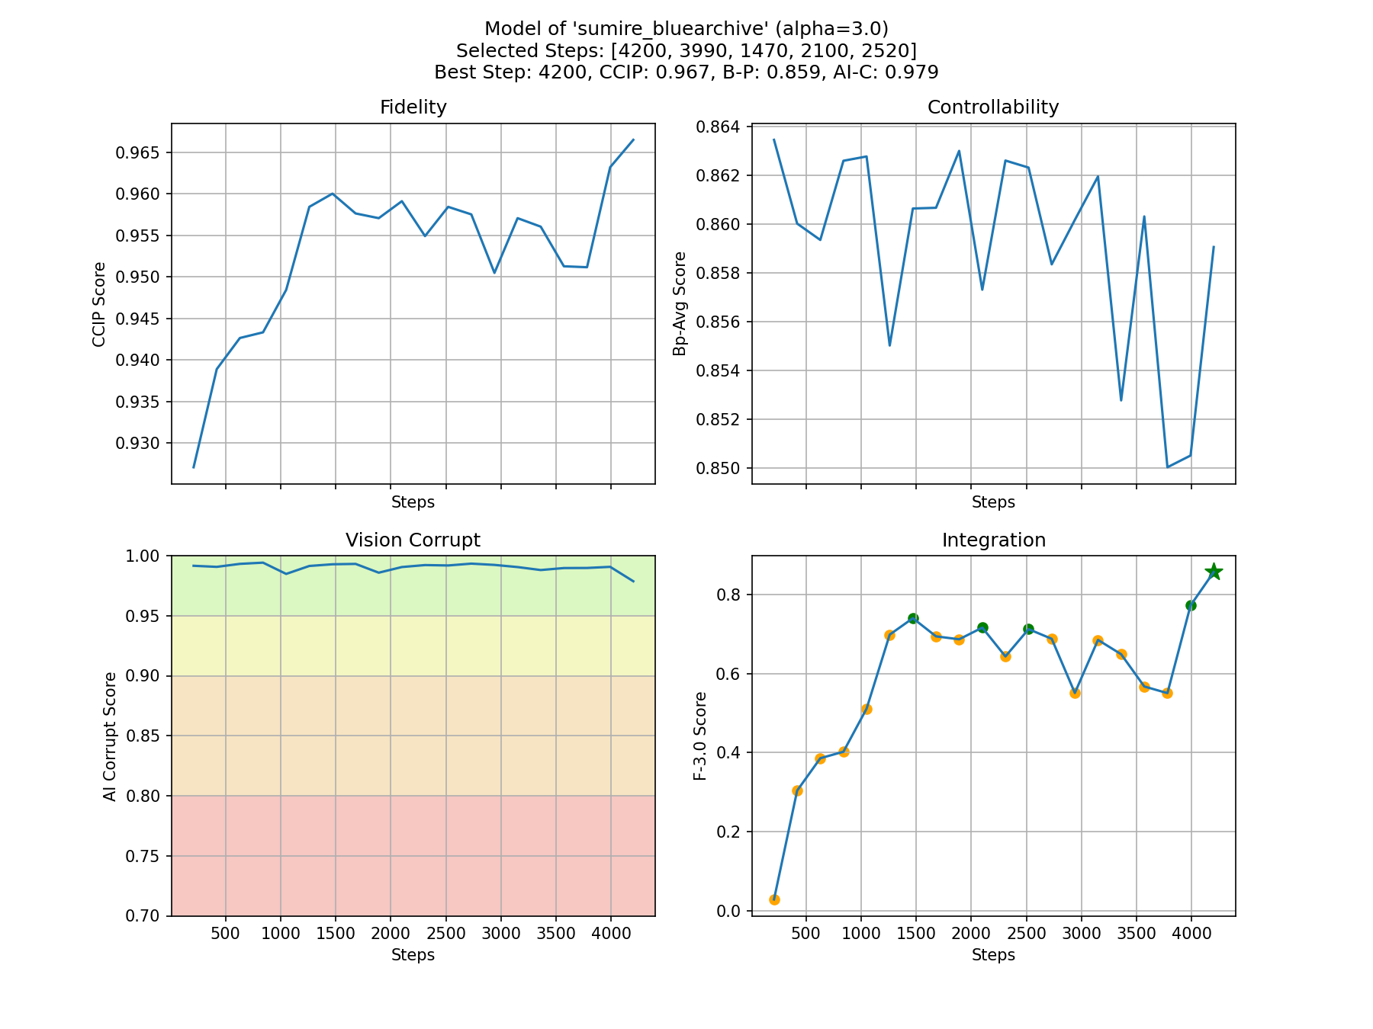Click the 0.850 tick on the Controllability axis

[x=719, y=468]
